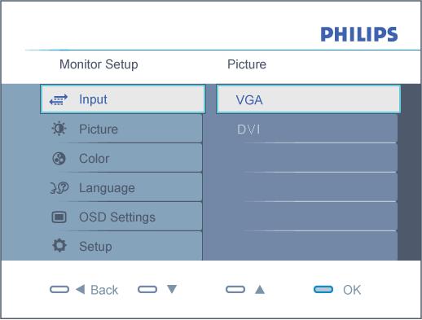The height and width of the screenshot is (320, 422).
Task: Click the Language speech icon
Action: 59,187
